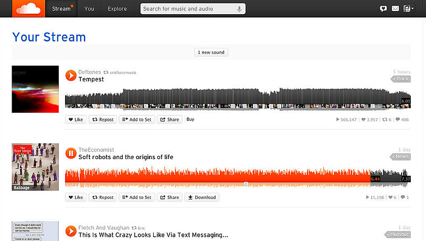View Tempest likes count 3,957
426x241 pixels.
click(369, 120)
